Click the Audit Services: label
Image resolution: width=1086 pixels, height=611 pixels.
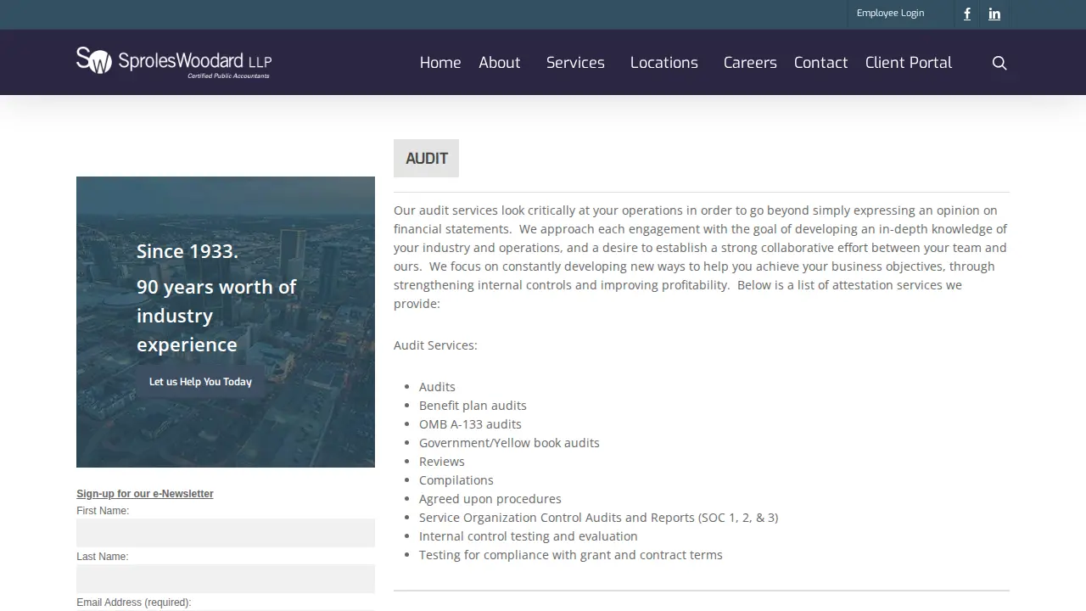(435, 345)
